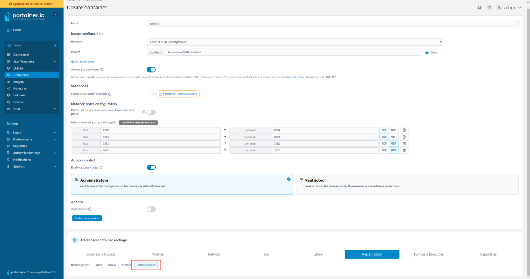This screenshot has height=279, width=530.
Task: Click the Search image button
Action: pyautogui.click(x=433, y=52)
